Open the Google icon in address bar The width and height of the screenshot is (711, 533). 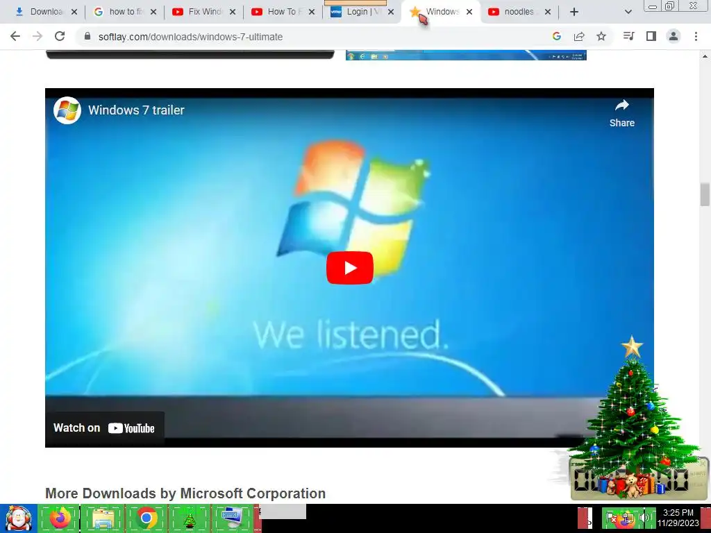point(557,37)
